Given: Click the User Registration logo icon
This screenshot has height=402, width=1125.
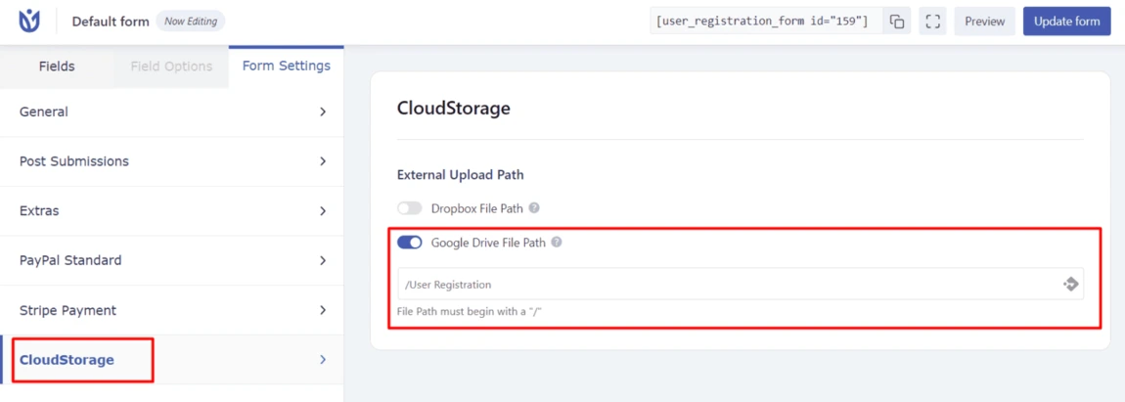Looking at the screenshot, I should tap(28, 22).
